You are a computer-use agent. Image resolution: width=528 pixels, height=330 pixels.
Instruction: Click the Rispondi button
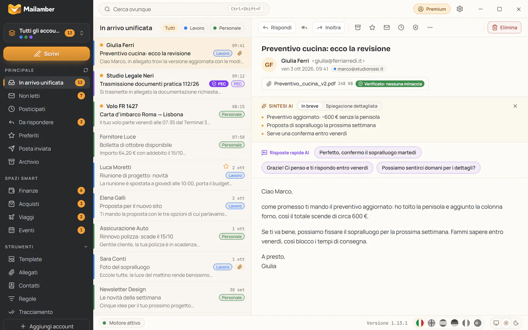(x=277, y=27)
